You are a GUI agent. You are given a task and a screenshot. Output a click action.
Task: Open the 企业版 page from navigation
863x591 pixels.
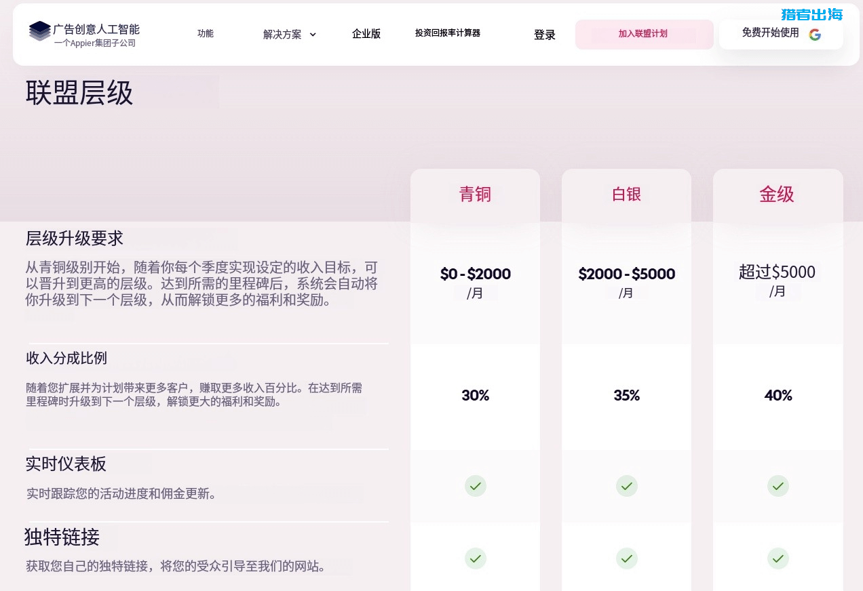[366, 33]
